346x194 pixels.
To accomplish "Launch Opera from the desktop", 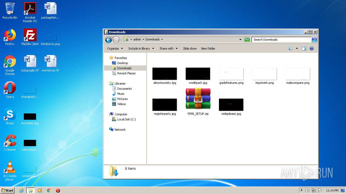I will point(10,90).
